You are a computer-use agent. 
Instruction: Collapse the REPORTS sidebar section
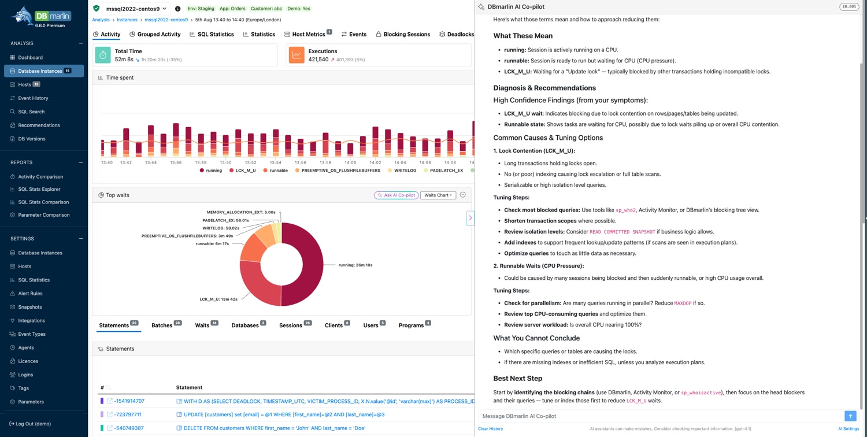pyautogui.click(x=81, y=162)
